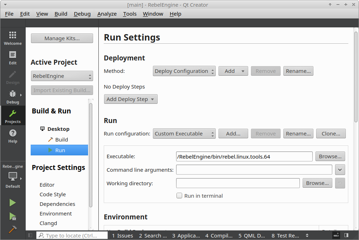This screenshot has width=359, height=240.
Task: Click the hammer icon beside Build
Action: pyautogui.click(x=50, y=139)
